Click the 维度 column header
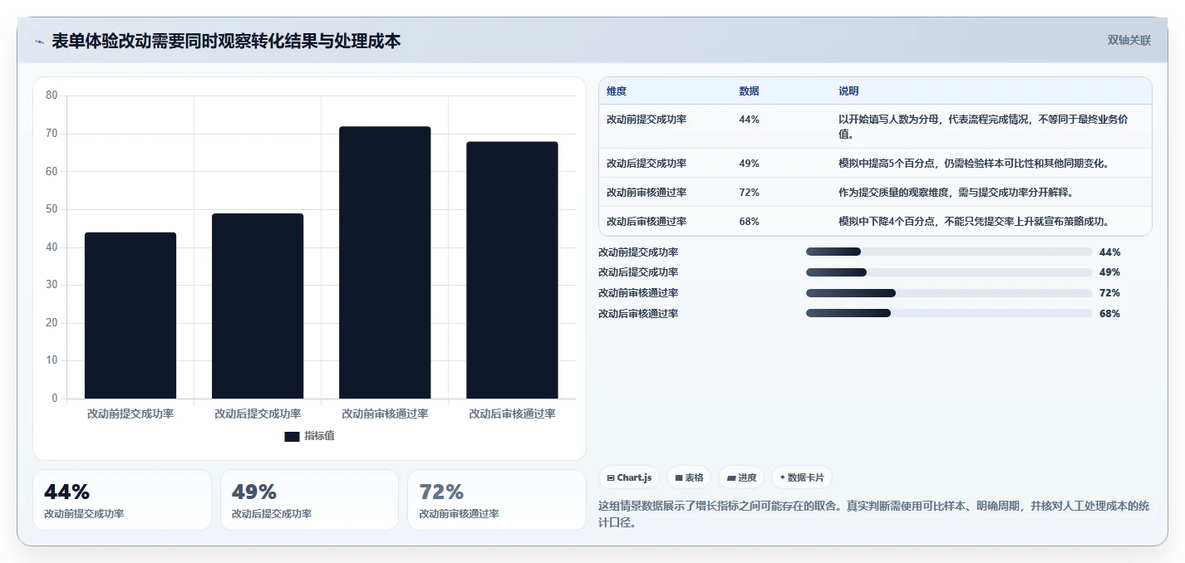The width and height of the screenshot is (1185, 563). [x=617, y=91]
